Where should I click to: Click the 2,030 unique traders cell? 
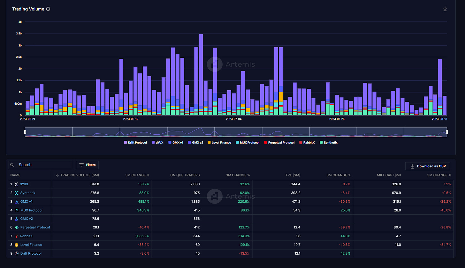pyautogui.click(x=194, y=184)
